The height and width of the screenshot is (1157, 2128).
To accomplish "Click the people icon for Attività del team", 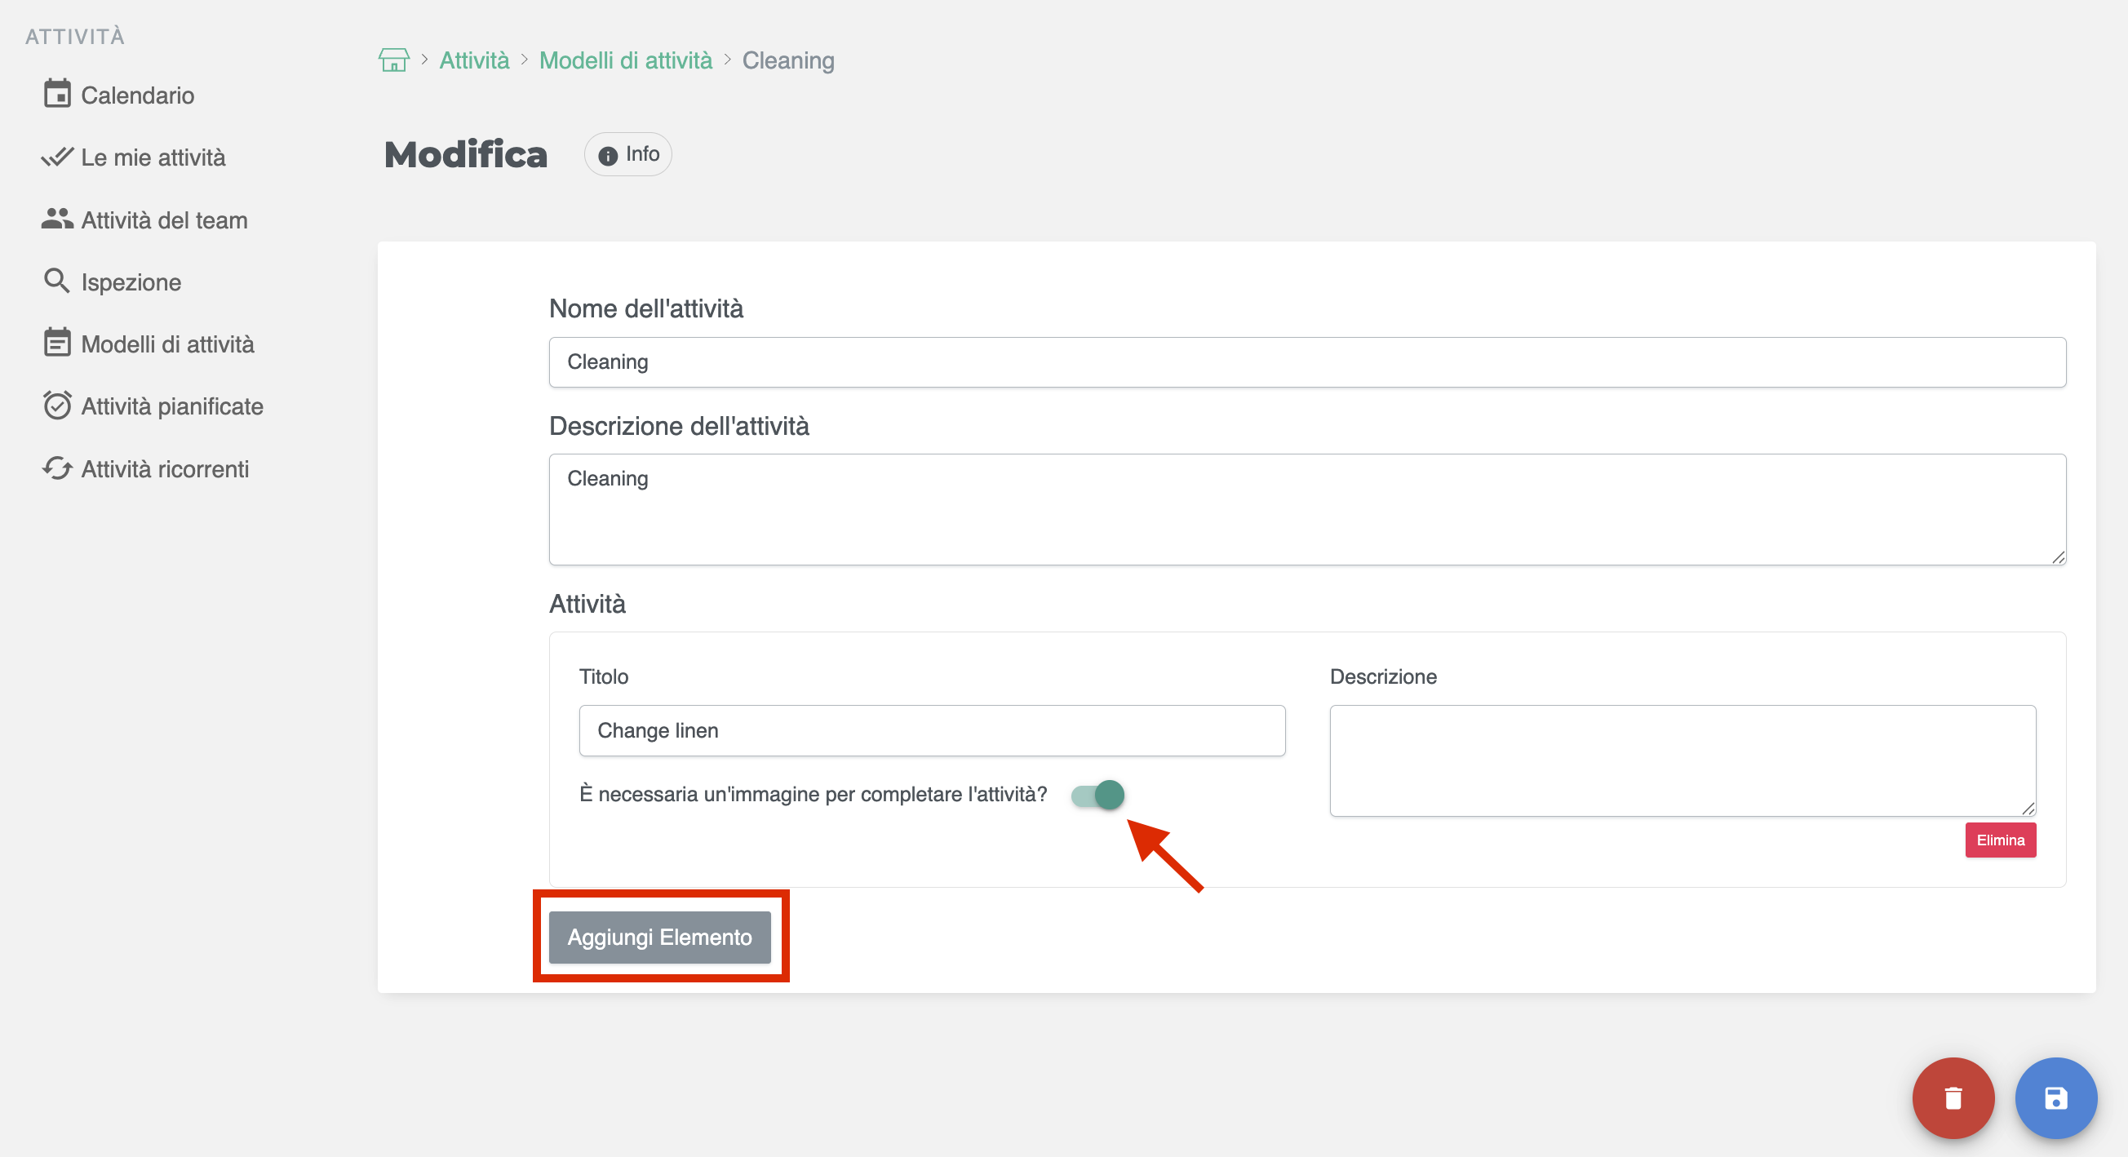I will [x=57, y=219].
